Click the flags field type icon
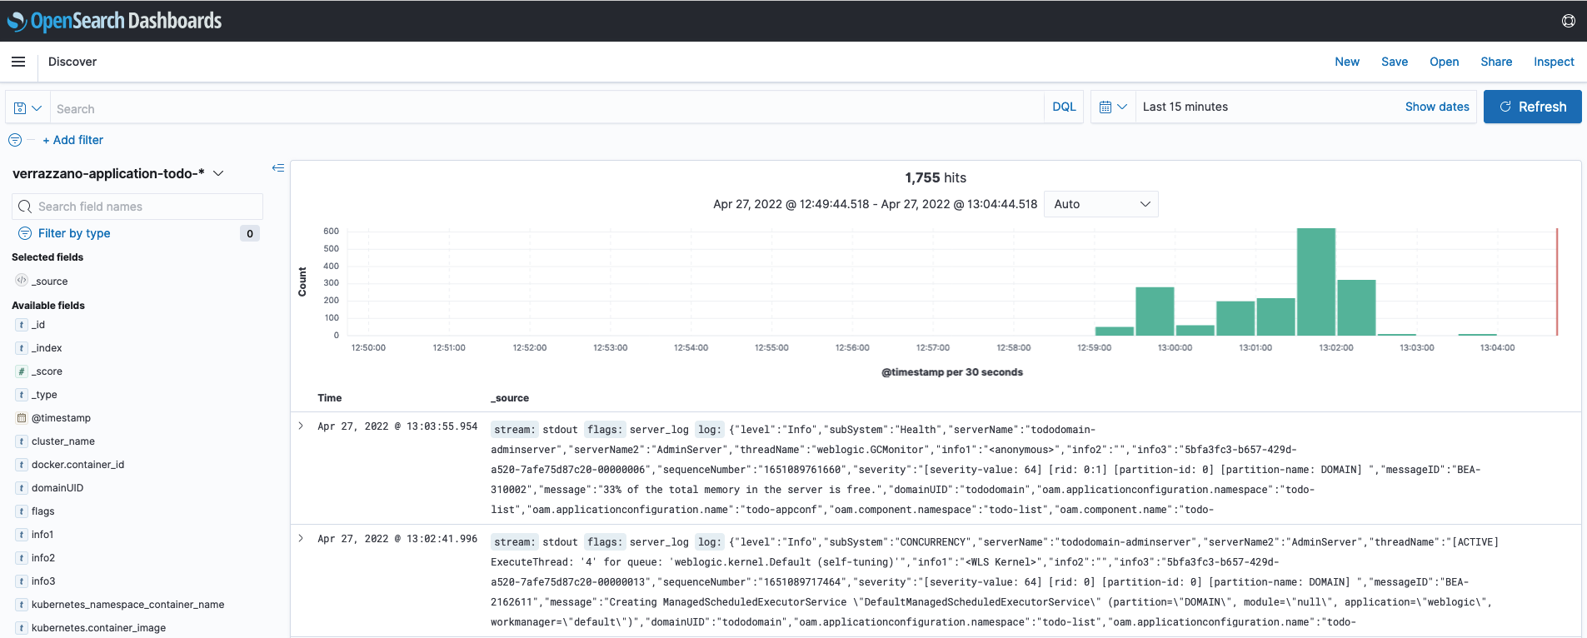The image size is (1587, 638). (22, 511)
